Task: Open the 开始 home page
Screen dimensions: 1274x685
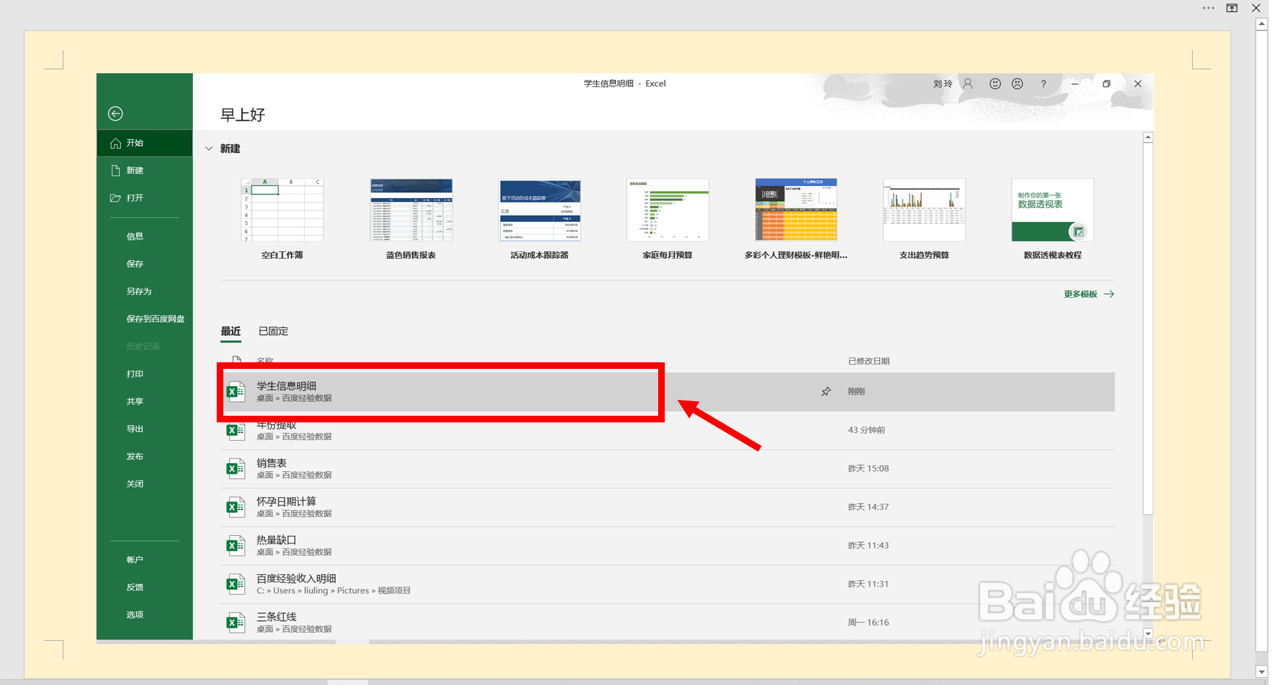Action: [x=145, y=143]
